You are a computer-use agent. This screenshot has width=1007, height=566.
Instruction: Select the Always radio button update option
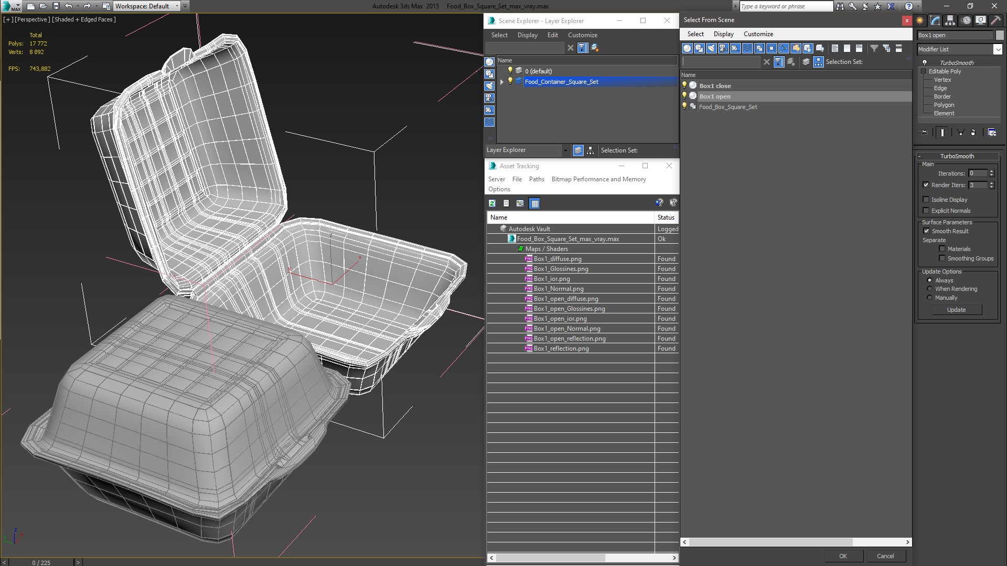(x=929, y=280)
